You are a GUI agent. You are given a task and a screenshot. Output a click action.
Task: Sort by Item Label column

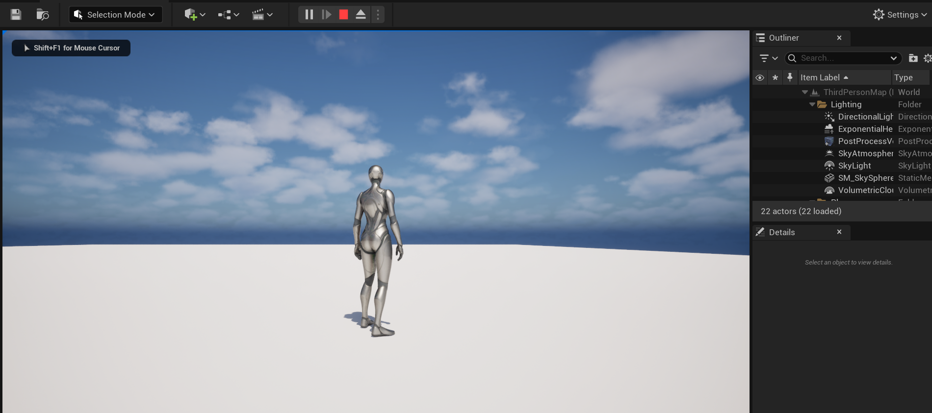point(844,77)
